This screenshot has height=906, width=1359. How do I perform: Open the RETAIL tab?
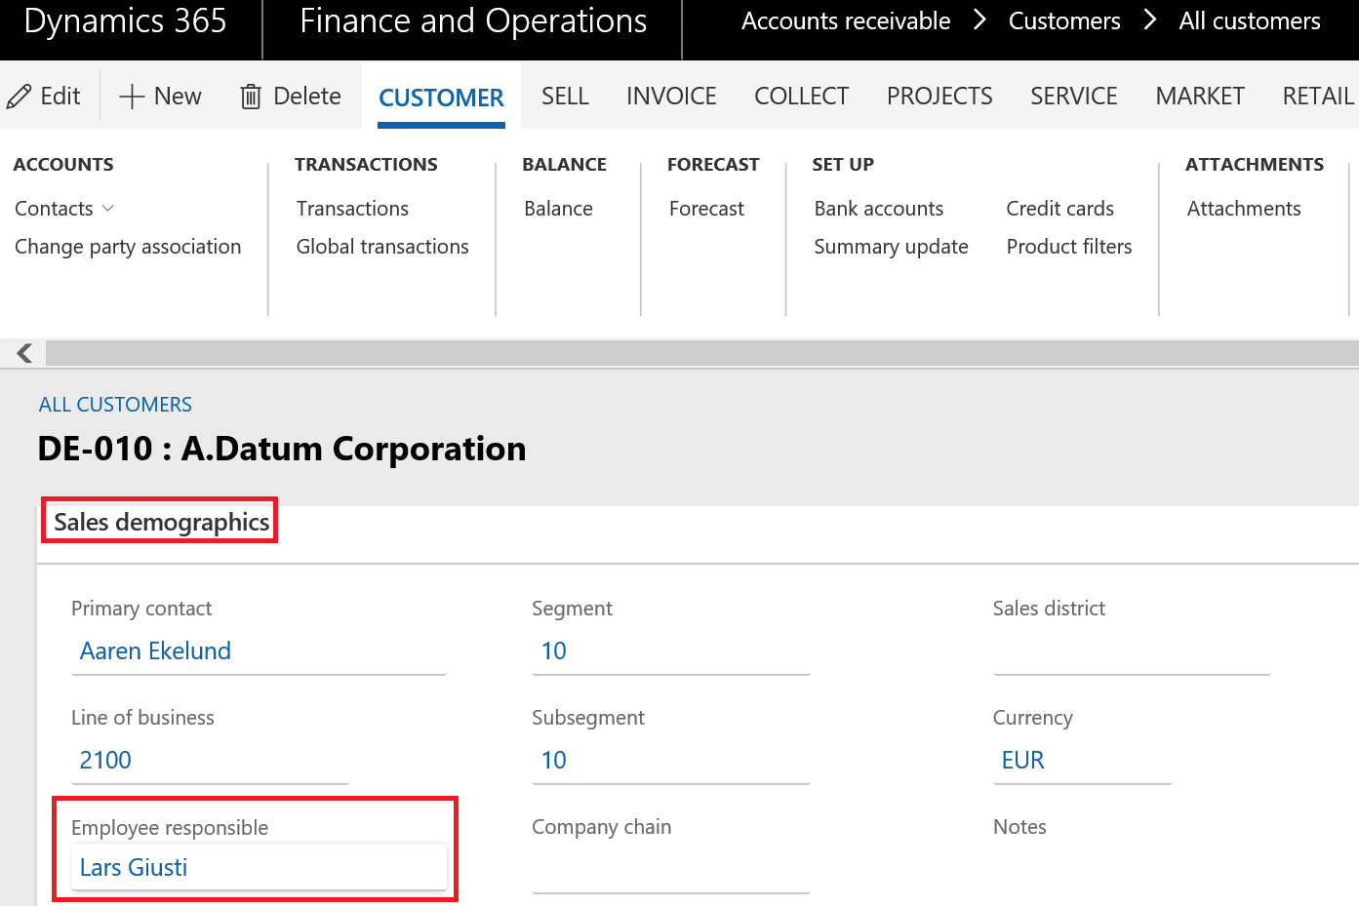tap(1318, 97)
